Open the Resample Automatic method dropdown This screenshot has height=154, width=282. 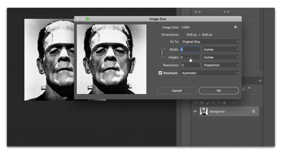tap(210, 73)
